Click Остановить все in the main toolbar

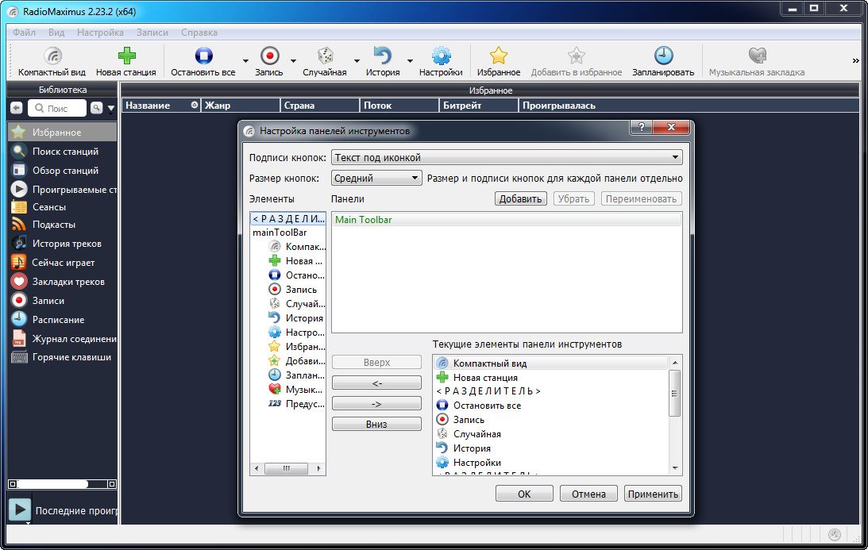click(203, 61)
